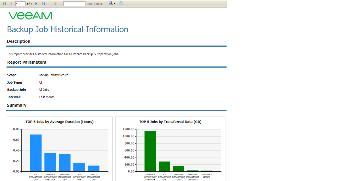The width and height of the screenshot is (358, 181).
Task: Click the Next search link
Action: (99, 4)
